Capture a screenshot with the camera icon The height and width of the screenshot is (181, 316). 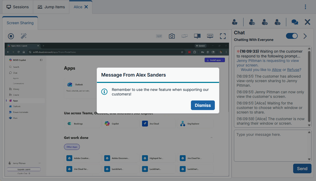[172, 36]
